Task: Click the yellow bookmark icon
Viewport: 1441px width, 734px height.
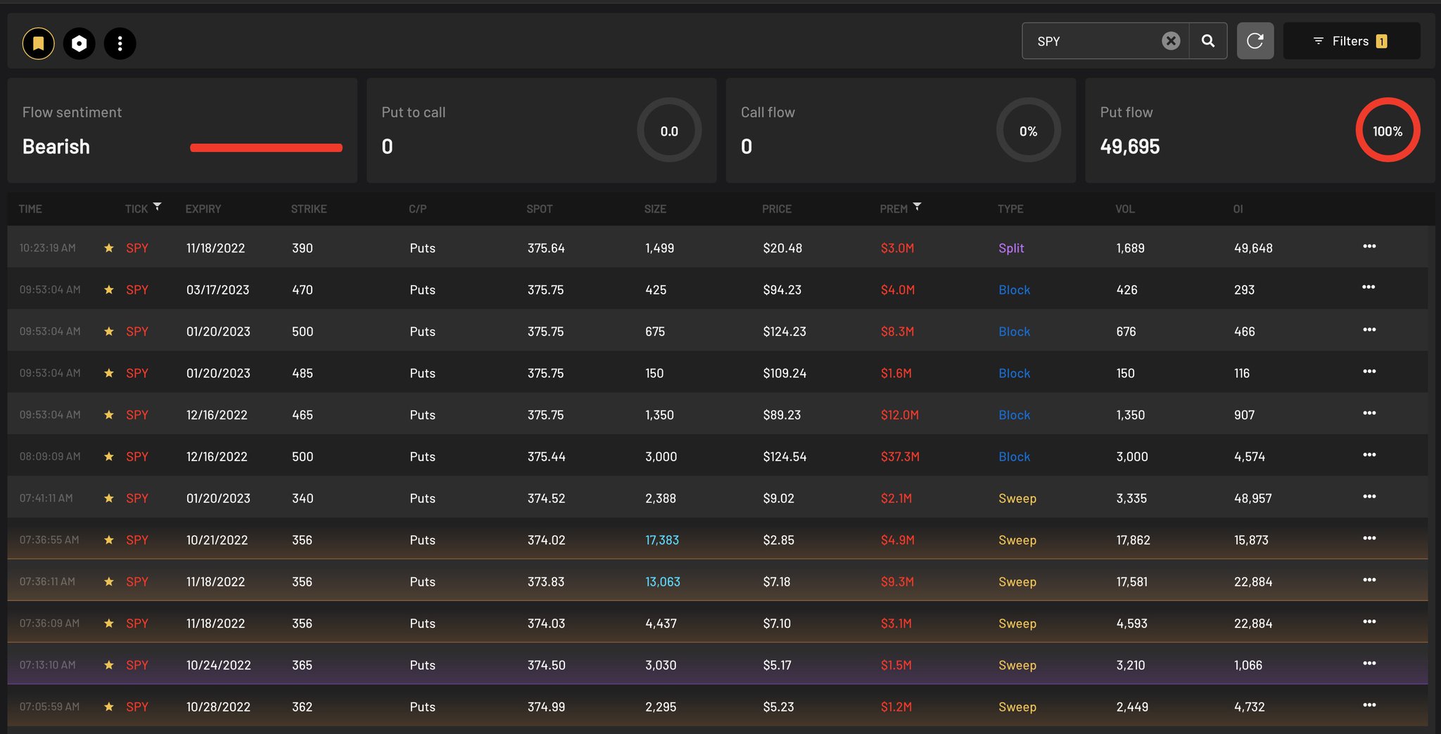Action: 39,44
